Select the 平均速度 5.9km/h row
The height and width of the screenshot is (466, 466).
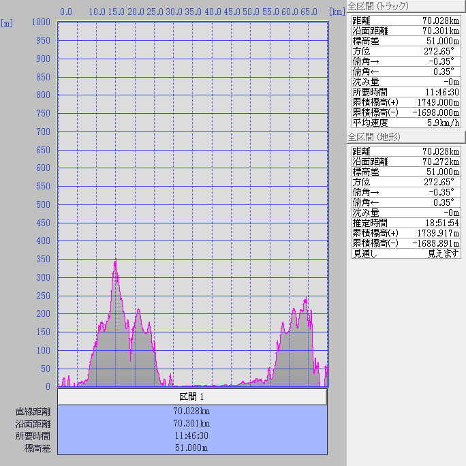(x=406, y=123)
